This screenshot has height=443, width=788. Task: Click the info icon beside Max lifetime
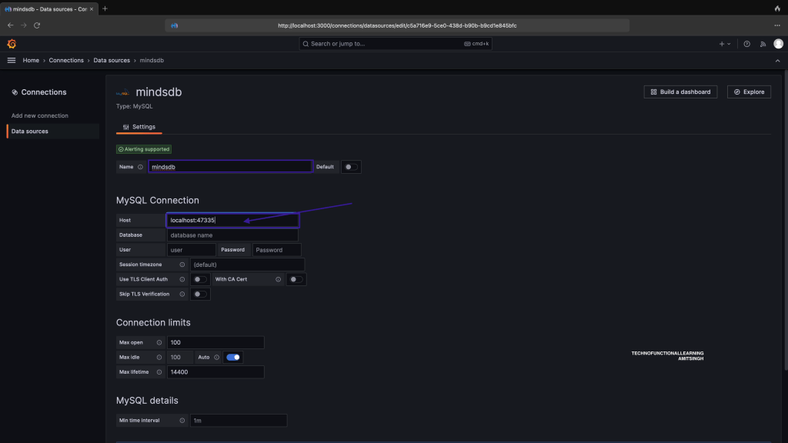(159, 372)
